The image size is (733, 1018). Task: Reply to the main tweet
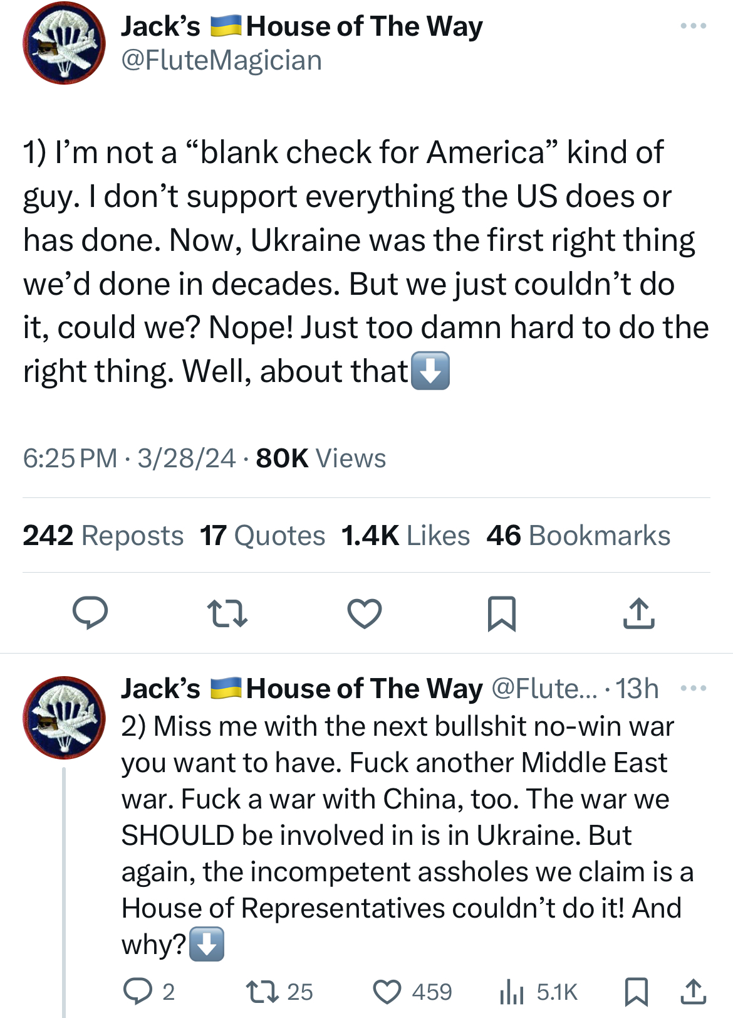90,613
